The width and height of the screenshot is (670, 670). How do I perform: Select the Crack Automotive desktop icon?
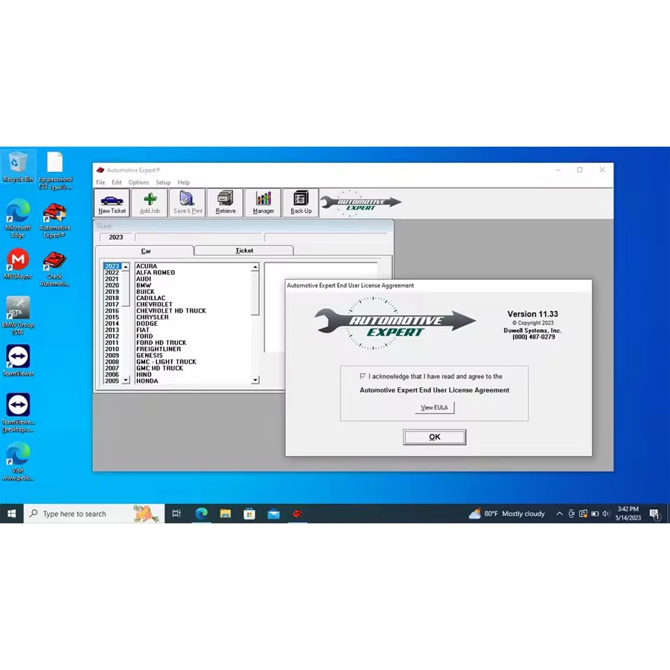click(54, 269)
